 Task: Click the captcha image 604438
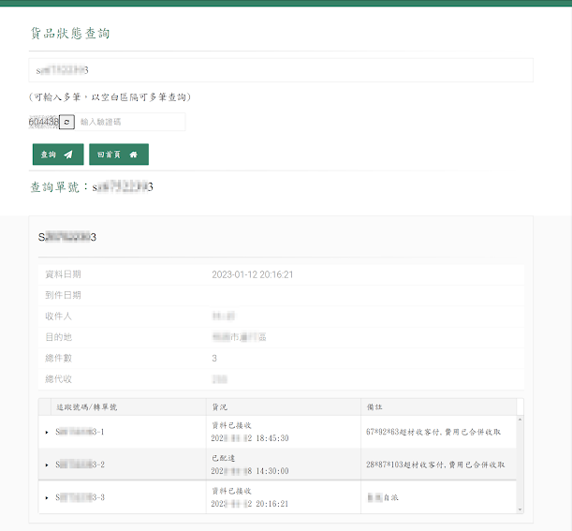pos(44,122)
